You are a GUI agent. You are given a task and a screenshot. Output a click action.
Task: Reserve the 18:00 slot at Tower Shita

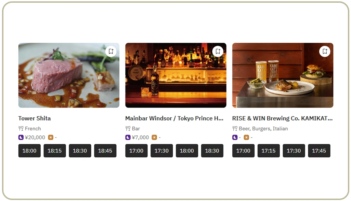[29, 150]
